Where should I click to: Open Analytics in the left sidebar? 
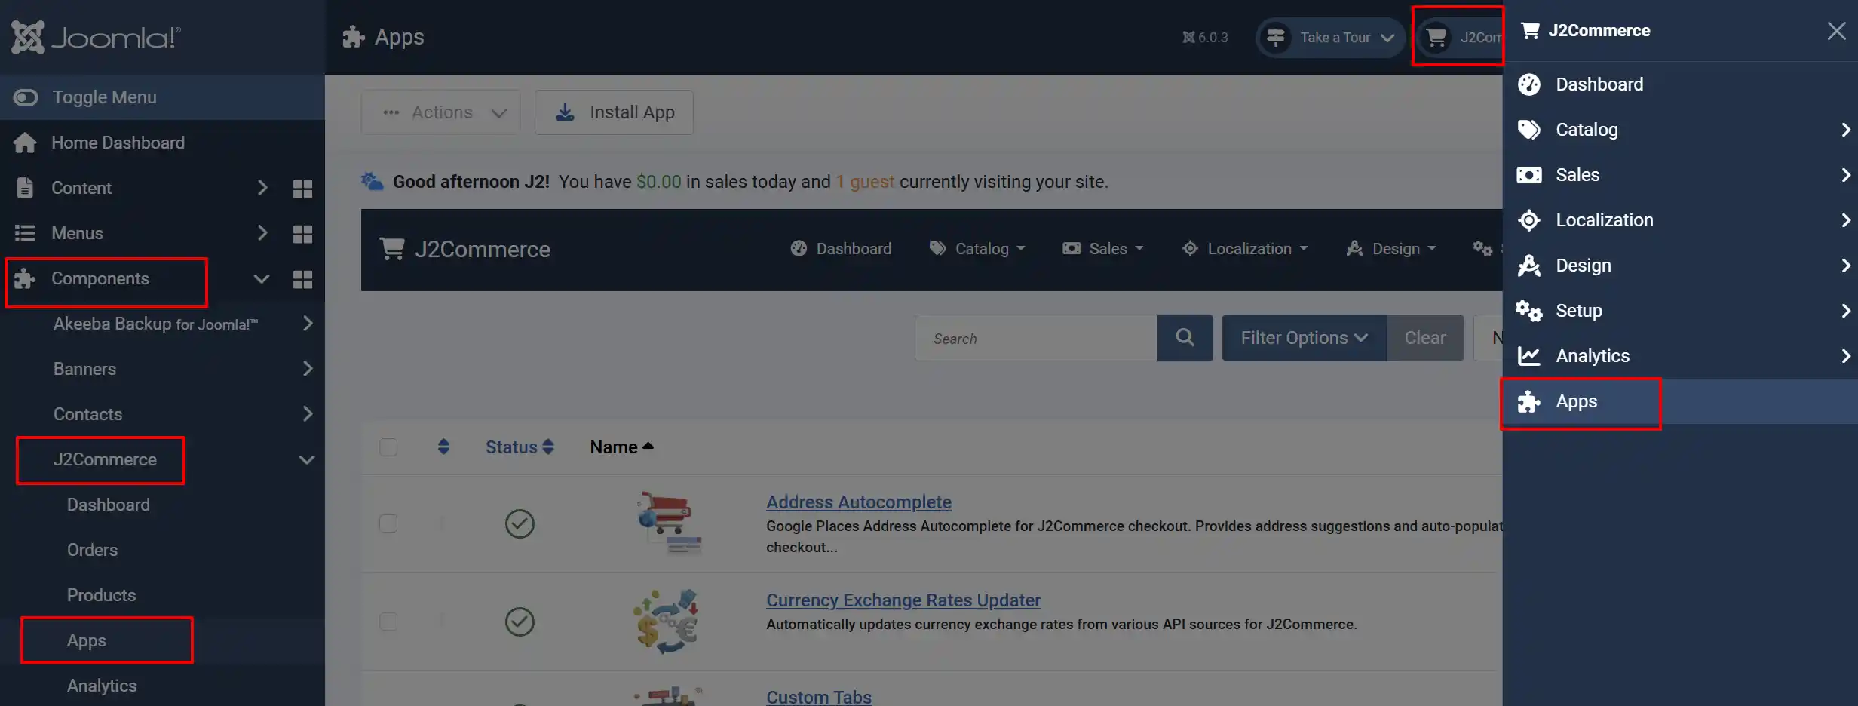click(x=102, y=686)
